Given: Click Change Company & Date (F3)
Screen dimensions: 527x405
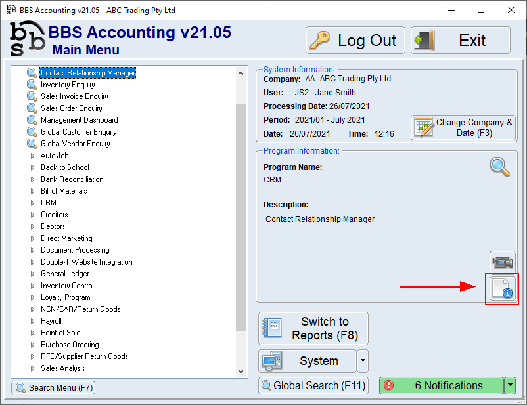Looking at the screenshot, I should pos(463,127).
